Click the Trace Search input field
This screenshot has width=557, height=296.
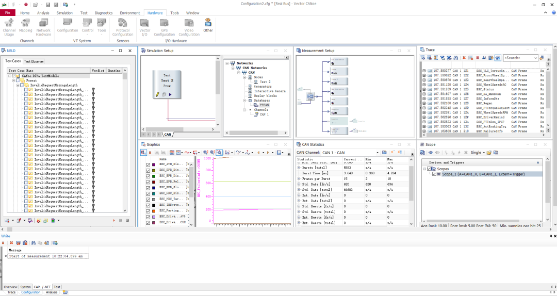(518, 58)
